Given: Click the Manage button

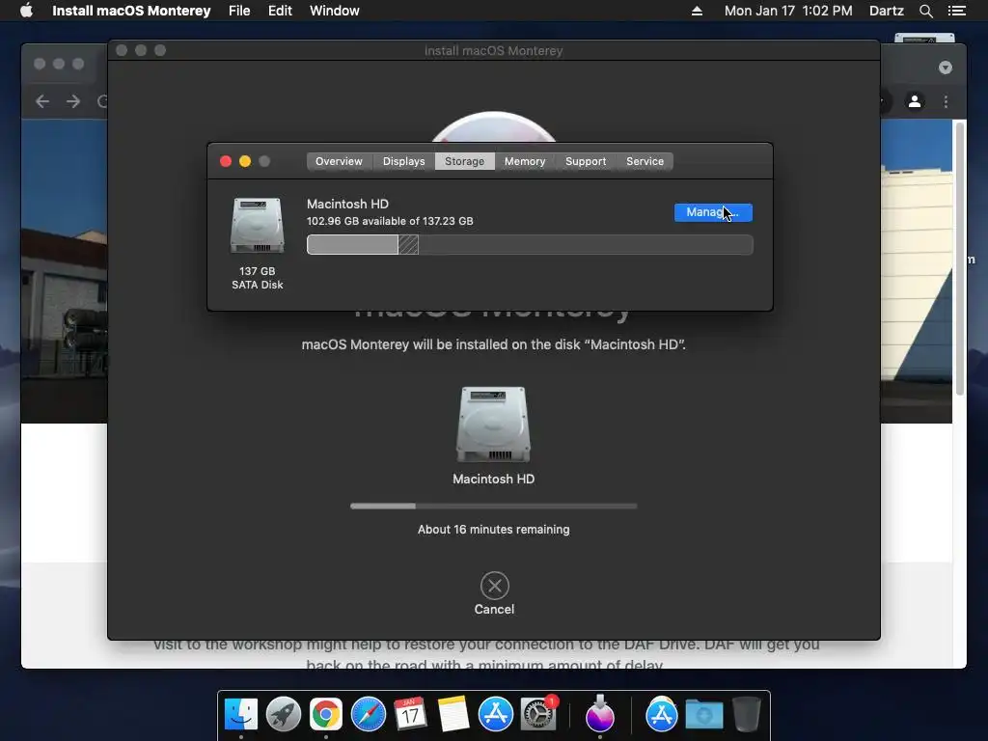Looking at the screenshot, I should pos(713,212).
